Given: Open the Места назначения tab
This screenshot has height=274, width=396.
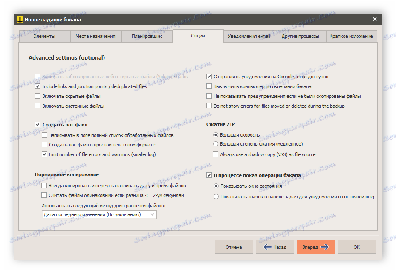Looking at the screenshot, I should click(x=95, y=36).
